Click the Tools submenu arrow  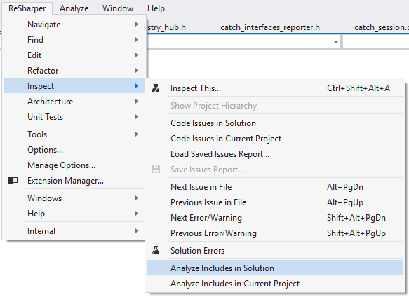pyautogui.click(x=136, y=134)
